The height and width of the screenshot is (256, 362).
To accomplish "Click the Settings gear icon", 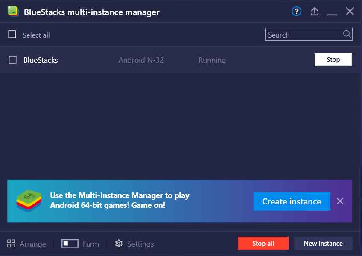I will [119, 244].
